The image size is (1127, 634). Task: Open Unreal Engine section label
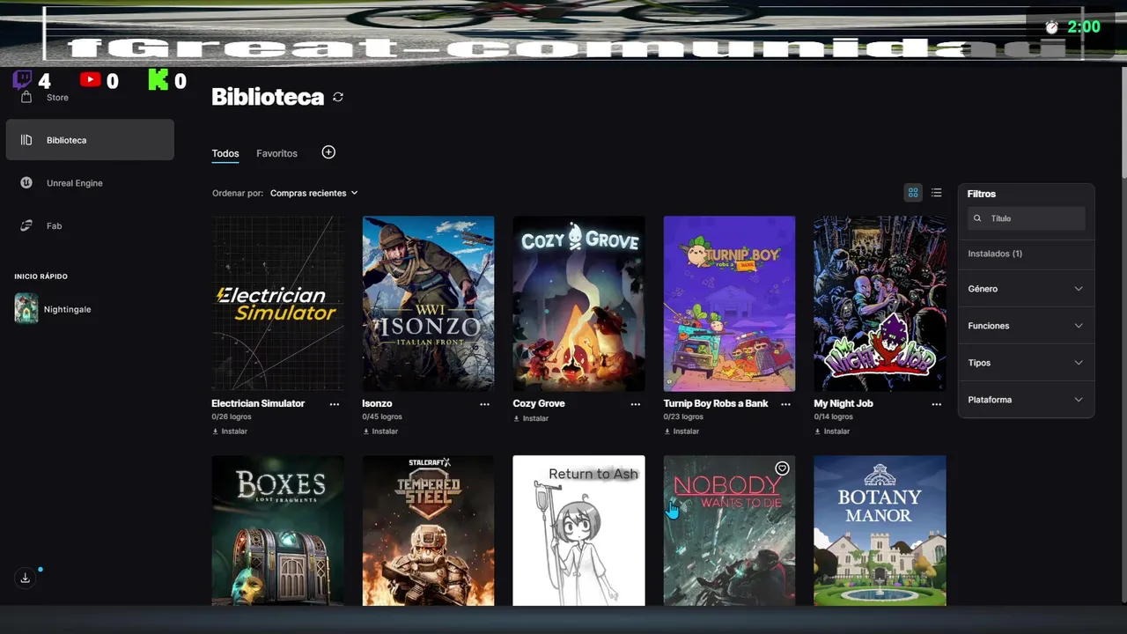(x=75, y=183)
